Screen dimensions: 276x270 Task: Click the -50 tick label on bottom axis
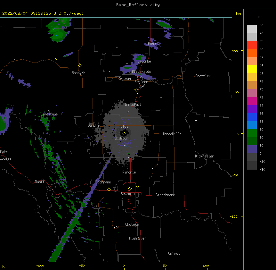tap(82, 266)
